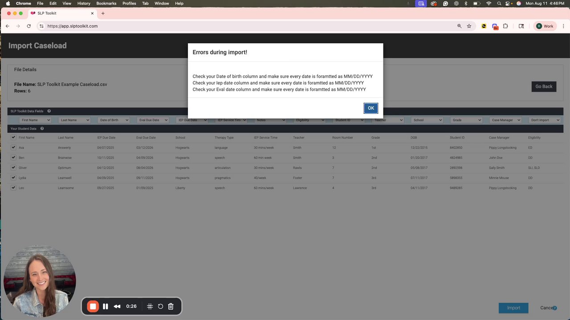Uncheck the Oliver Optimum row checkbox
This screenshot has width=570, height=320.
(13, 168)
